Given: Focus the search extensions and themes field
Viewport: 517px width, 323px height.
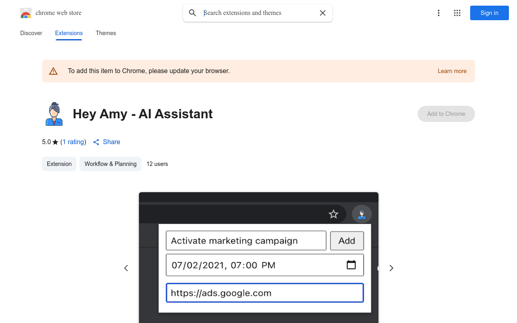Looking at the screenshot, I should (258, 13).
